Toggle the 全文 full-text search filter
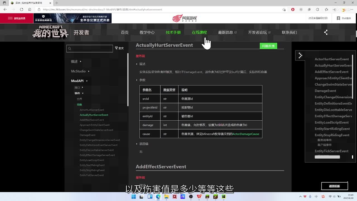357x201 pixels. pyautogui.click(x=119, y=48)
